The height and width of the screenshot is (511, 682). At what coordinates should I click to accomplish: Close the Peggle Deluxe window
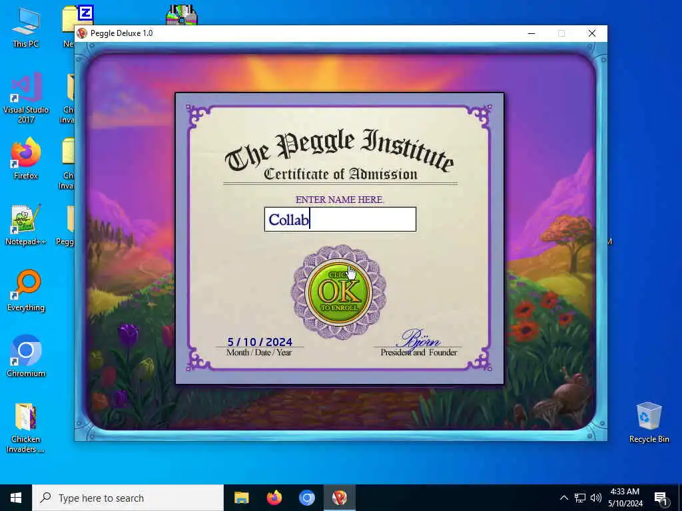[x=592, y=33]
